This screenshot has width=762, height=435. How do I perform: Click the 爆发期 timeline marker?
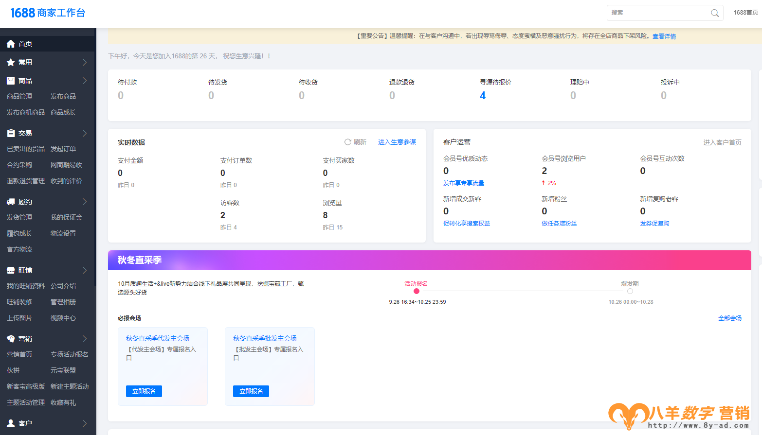point(630,291)
